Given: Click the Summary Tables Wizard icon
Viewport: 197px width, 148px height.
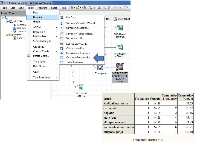Looking at the screenshot, I should pyautogui.click(x=62, y=34).
